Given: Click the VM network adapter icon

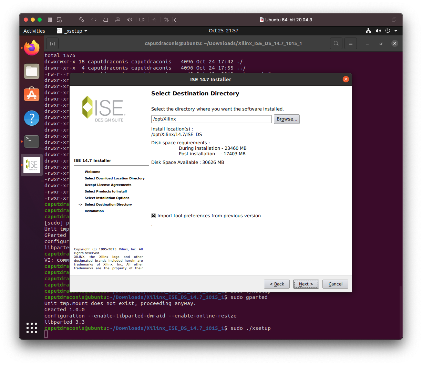Looking at the screenshot, I should coord(94,20).
